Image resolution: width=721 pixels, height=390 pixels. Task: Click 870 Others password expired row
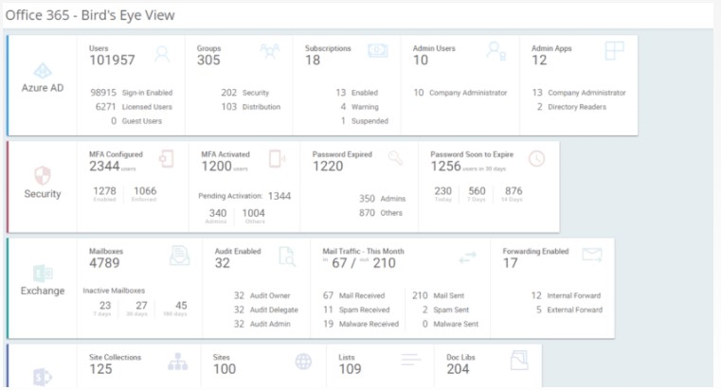pos(381,213)
